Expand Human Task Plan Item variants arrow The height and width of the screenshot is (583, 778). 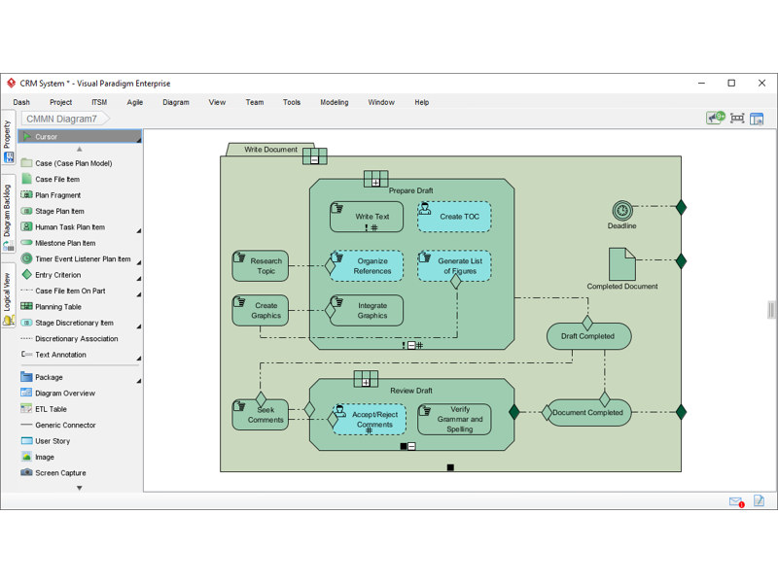pos(139,230)
